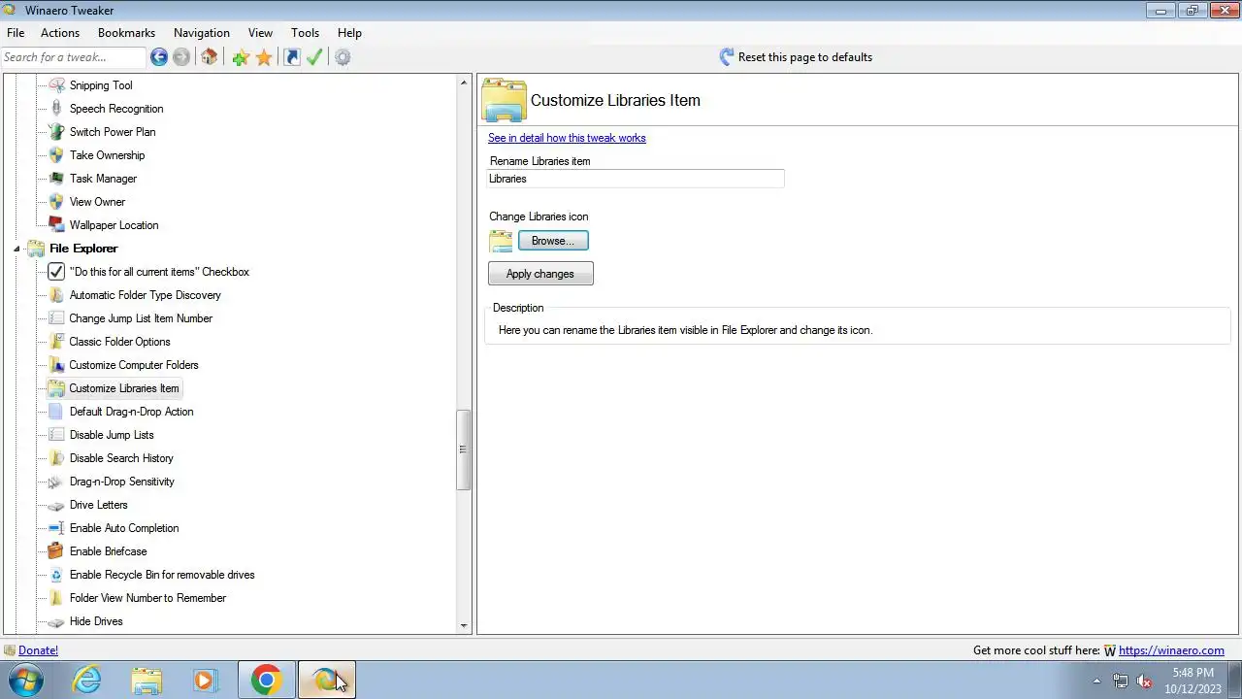Click the muted volume tray icon
Viewport: 1242px width, 699px height.
(1144, 681)
